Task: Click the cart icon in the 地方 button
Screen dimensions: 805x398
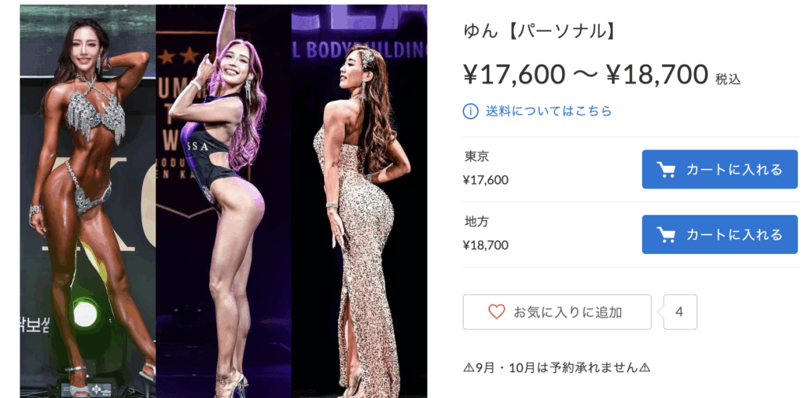Action: [x=667, y=234]
